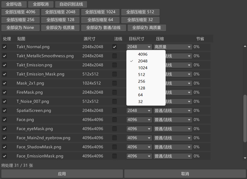
Task: Uncheck processing for SpatialScreen.png
Action: point(5,111)
